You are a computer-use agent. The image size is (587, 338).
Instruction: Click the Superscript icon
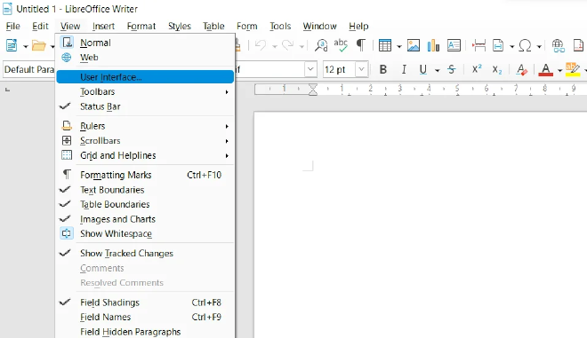coord(477,69)
